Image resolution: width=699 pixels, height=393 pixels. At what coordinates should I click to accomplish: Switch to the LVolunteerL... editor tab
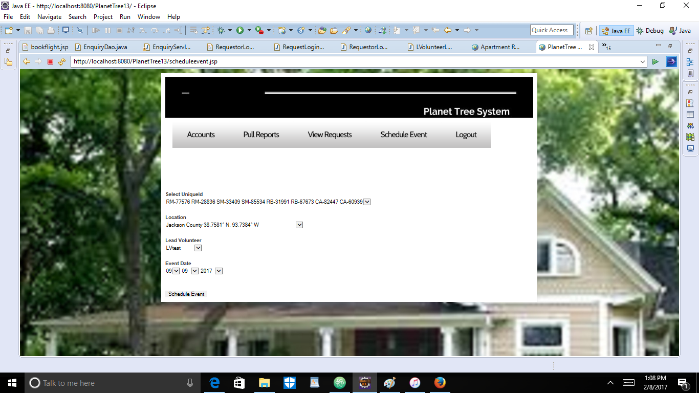429,47
